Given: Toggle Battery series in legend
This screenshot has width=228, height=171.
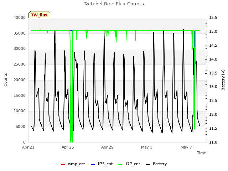Looking at the screenshot, I should (156, 164).
